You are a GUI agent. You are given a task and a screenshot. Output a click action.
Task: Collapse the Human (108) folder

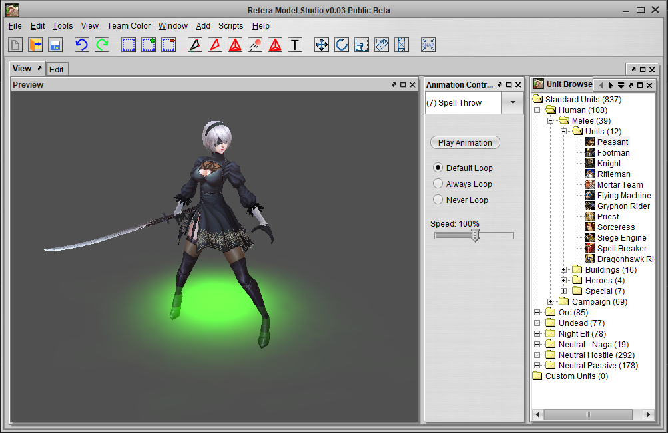pos(537,110)
